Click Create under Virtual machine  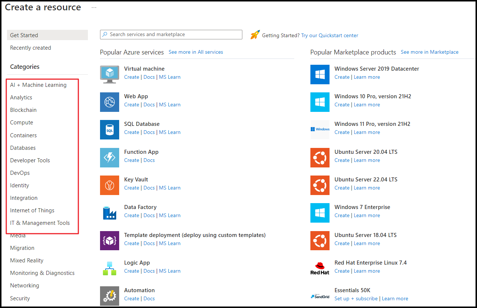pos(132,77)
